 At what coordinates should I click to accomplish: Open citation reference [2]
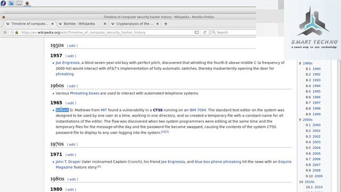point(163,132)
